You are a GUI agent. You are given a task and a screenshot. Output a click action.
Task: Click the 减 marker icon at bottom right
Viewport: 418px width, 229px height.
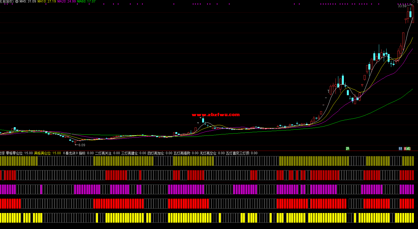(x=408, y=148)
